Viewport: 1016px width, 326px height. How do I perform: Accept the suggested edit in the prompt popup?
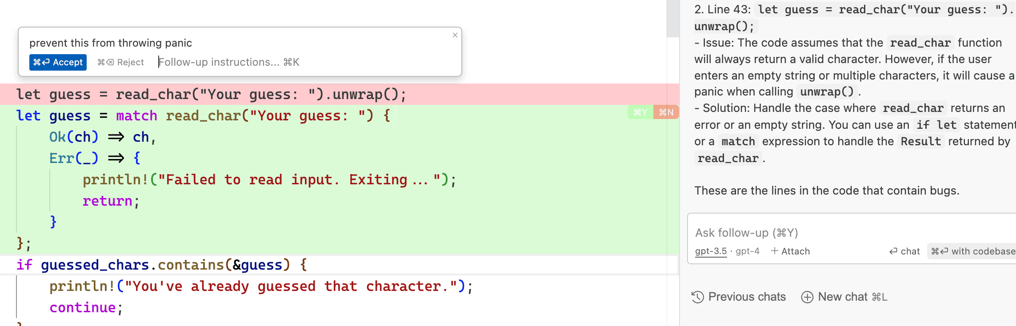[x=58, y=62]
